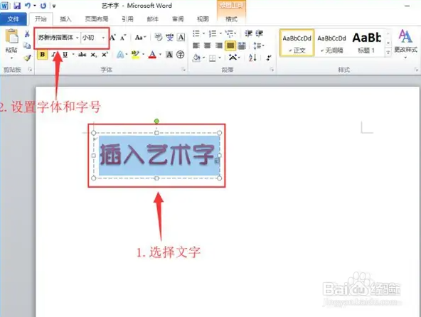421x317 pixels.
Task: Toggle the highlighted Justify alignment button
Action: pyautogui.click(x=230, y=45)
